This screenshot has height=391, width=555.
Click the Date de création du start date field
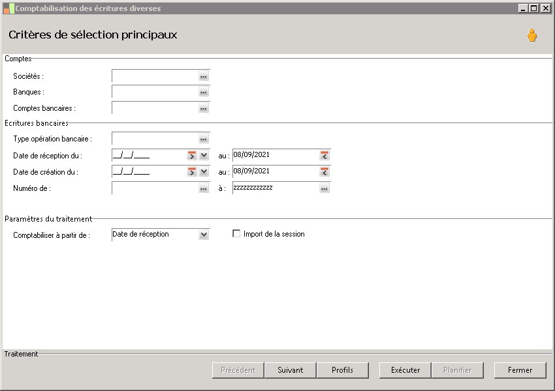(x=149, y=171)
